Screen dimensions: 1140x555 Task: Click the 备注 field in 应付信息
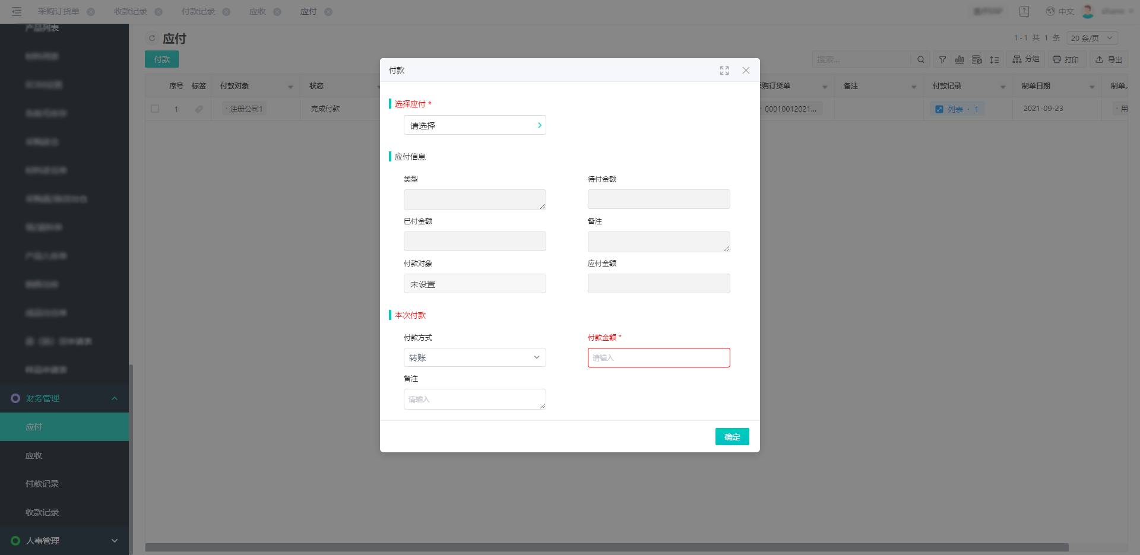(x=659, y=242)
